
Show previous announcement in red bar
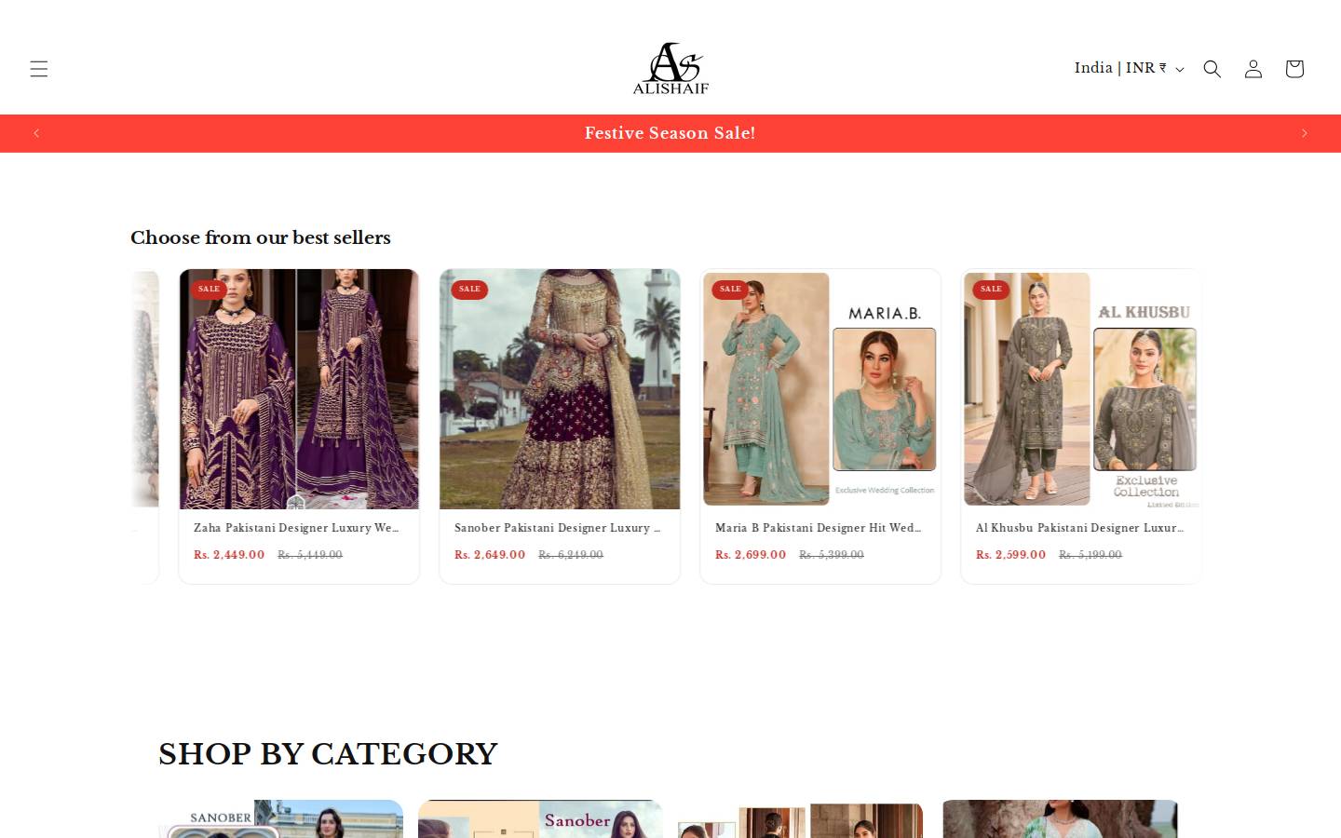[36, 133]
